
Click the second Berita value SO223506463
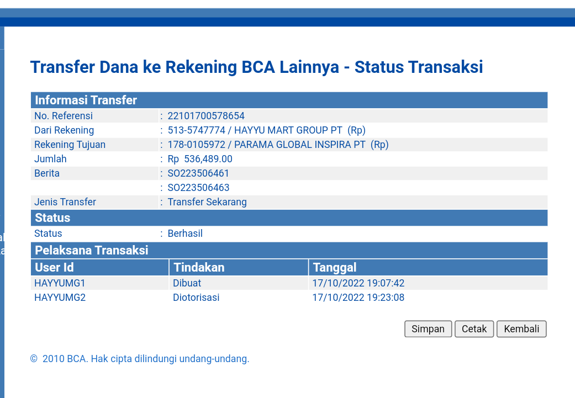click(198, 188)
